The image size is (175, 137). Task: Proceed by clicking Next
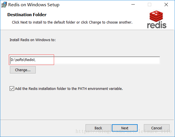[x=125, y=128]
